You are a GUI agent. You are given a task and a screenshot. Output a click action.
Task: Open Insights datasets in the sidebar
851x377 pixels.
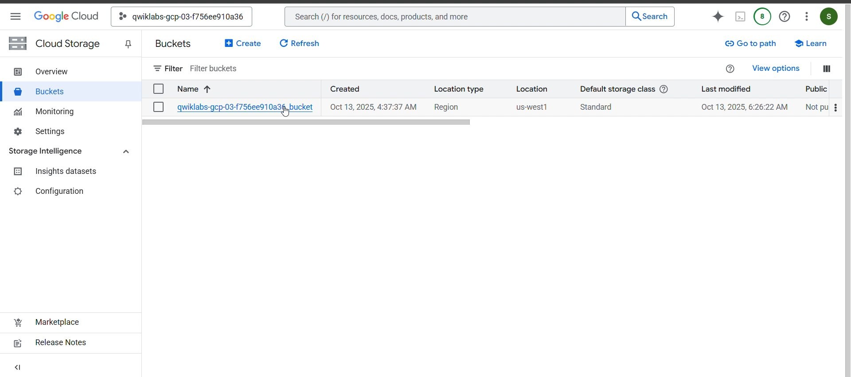coord(71,171)
